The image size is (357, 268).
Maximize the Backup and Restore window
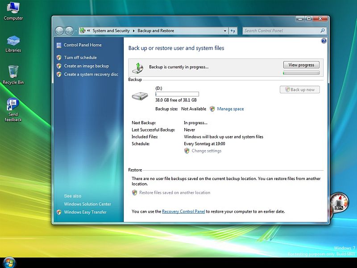tap(309, 19)
